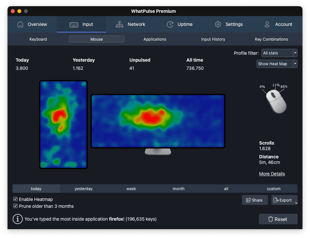Click the Input keyboard icon
Image resolution: width=310 pixels, height=238 pixels.
coord(74,25)
